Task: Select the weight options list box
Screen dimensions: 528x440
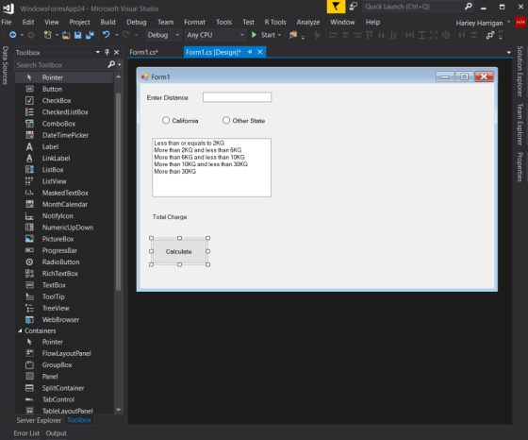Action: [x=211, y=167]
